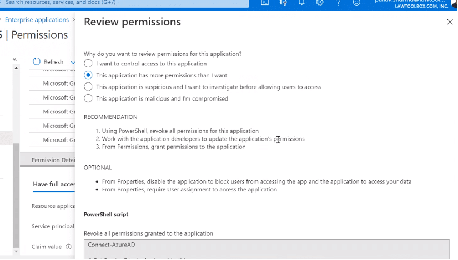
Task: Select 'This application is malicious' radio
Action: [88, 98]
